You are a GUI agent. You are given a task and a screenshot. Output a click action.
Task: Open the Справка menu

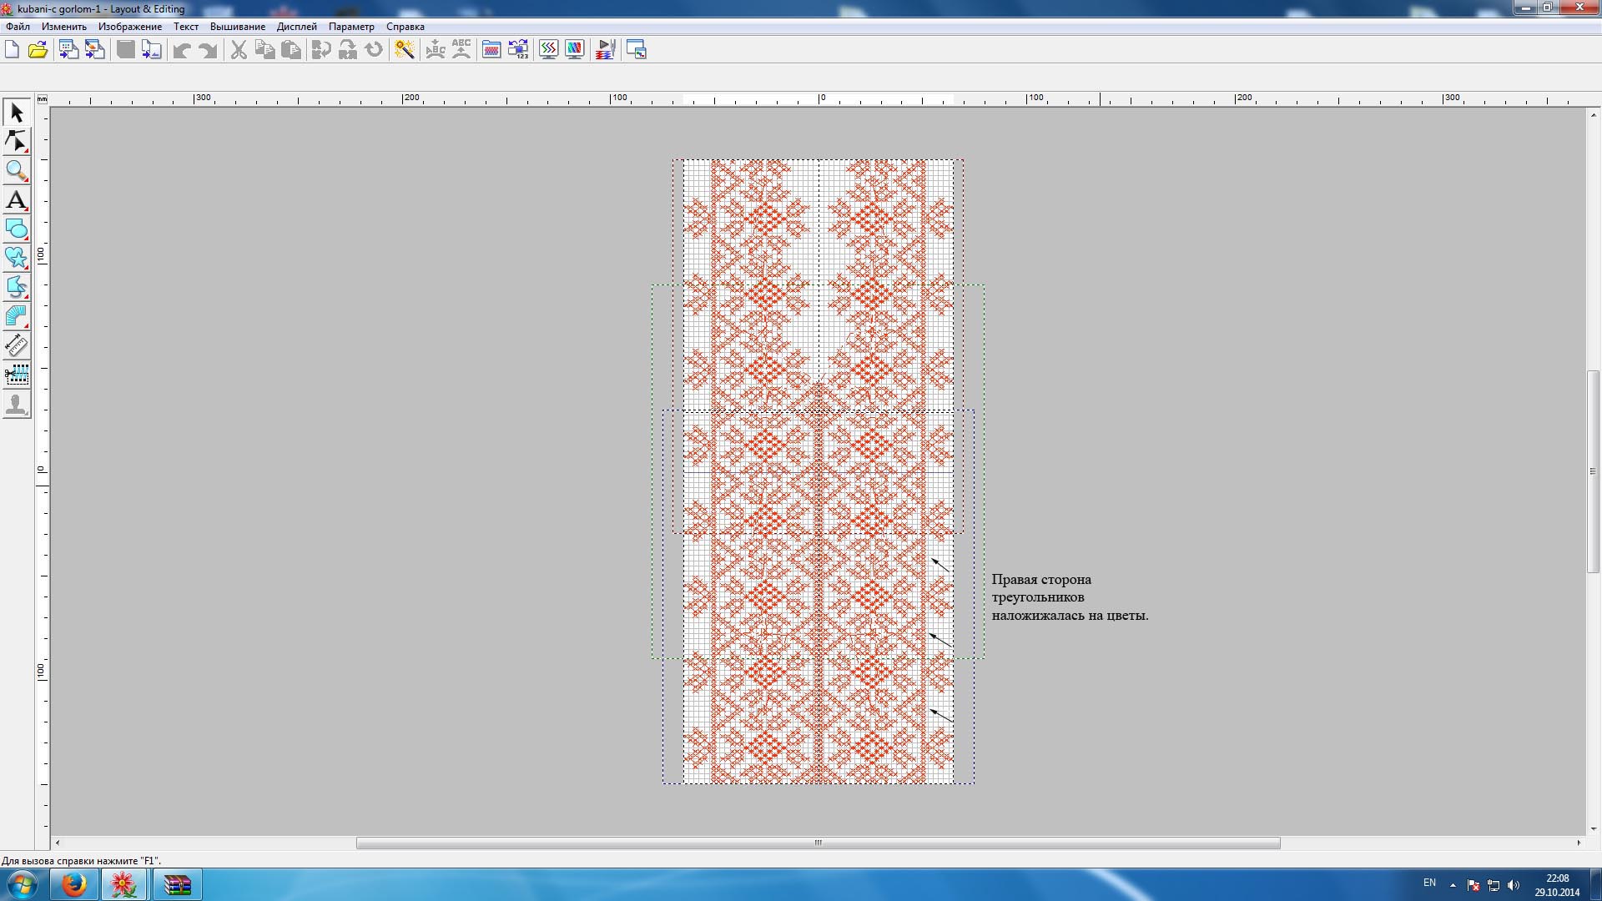pyautogui.click(x=405, y=27)
